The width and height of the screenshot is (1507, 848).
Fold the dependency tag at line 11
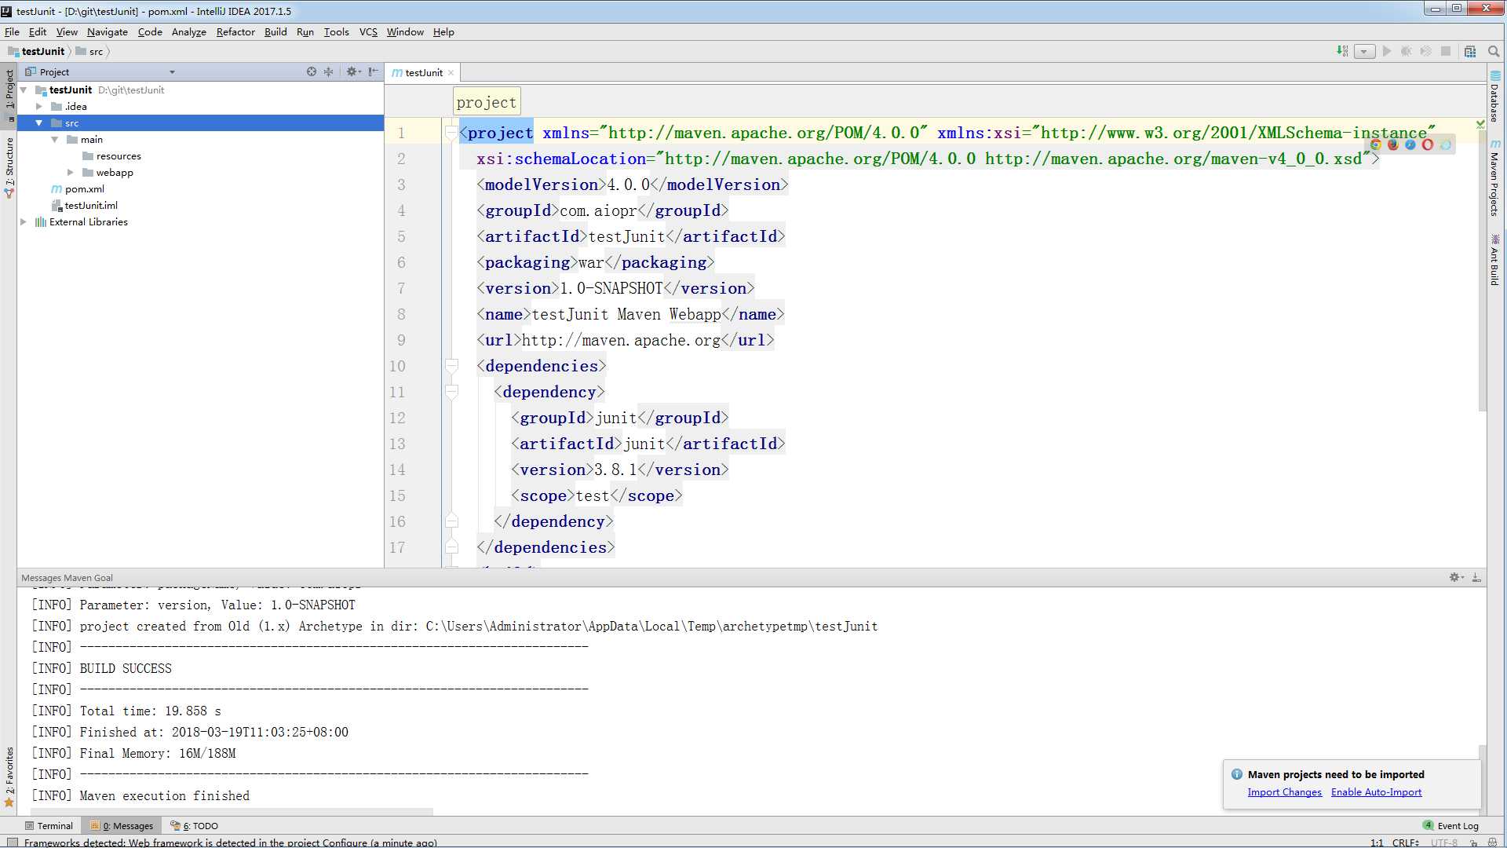(451, 391)
